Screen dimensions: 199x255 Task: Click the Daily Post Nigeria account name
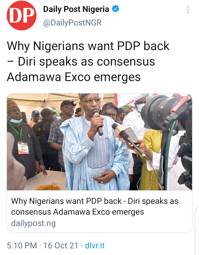click(x=76, y=9)
